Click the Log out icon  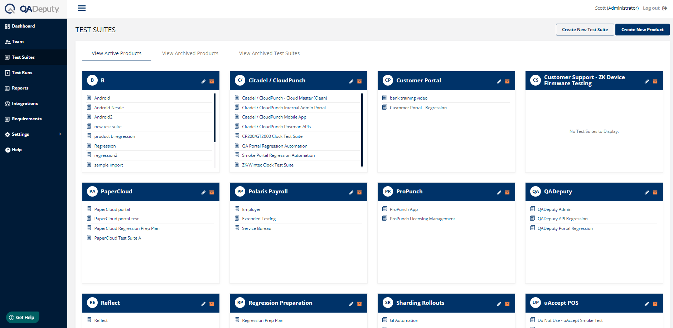click(x=665, y=8)
